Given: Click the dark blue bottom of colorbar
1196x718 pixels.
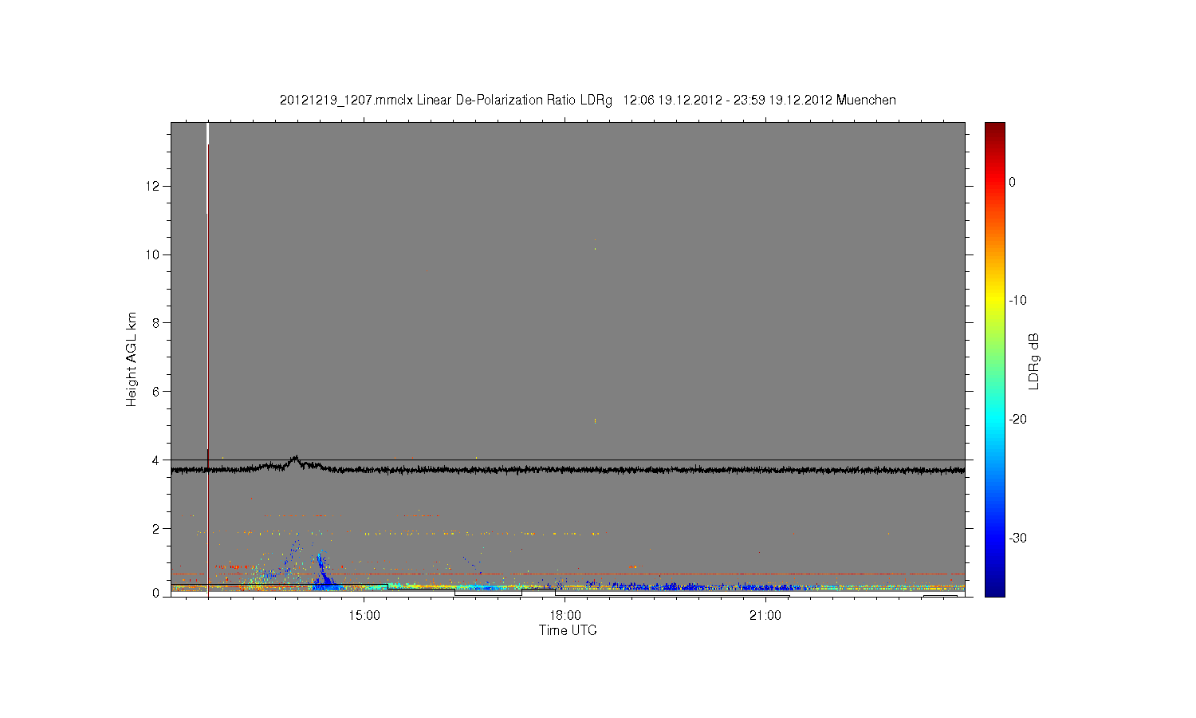Looking at the screenshot, I should click(994, 589).
